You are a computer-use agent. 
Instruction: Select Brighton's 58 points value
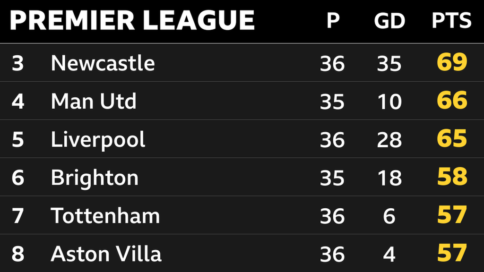tap(452, 178)
